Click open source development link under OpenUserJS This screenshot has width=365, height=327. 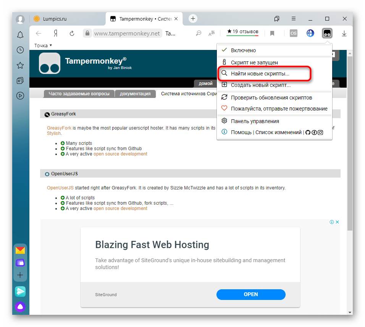(x=120, y=208)
